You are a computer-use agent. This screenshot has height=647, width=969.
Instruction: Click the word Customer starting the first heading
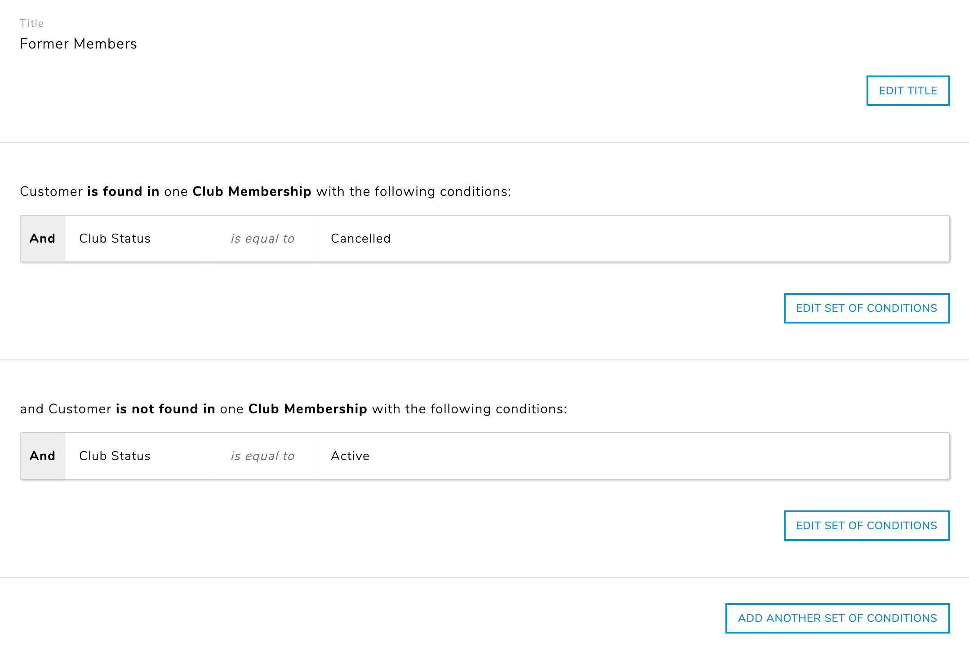tap(51, 192)
